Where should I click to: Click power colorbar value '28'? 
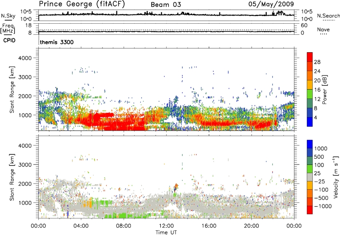(x=317, y=62)
